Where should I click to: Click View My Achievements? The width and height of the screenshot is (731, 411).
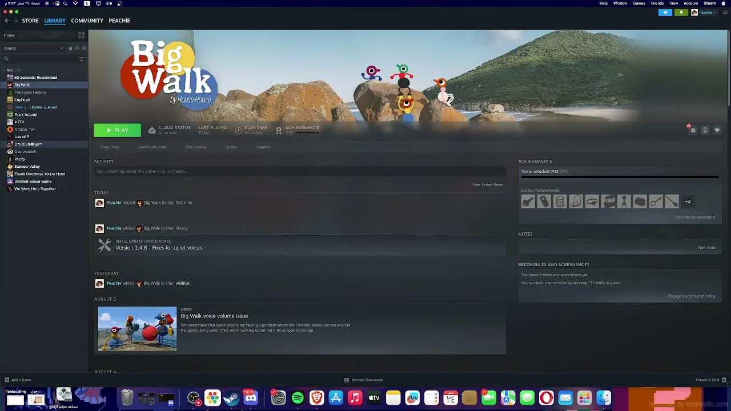[x=695, y=217]
